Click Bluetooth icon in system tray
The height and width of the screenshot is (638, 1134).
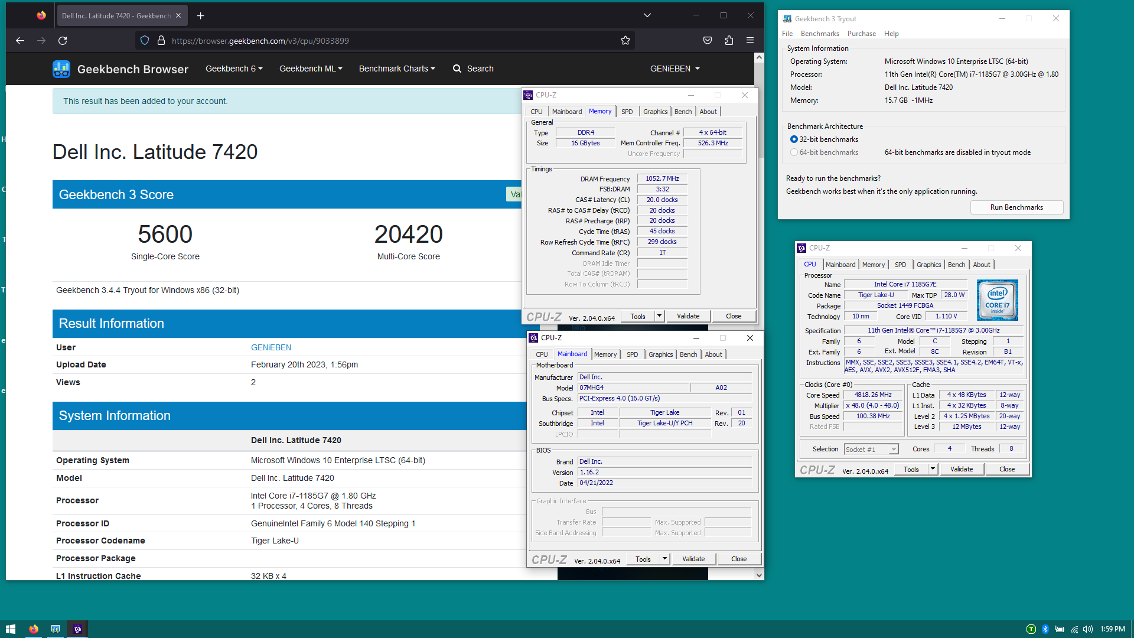[1045, 629]
